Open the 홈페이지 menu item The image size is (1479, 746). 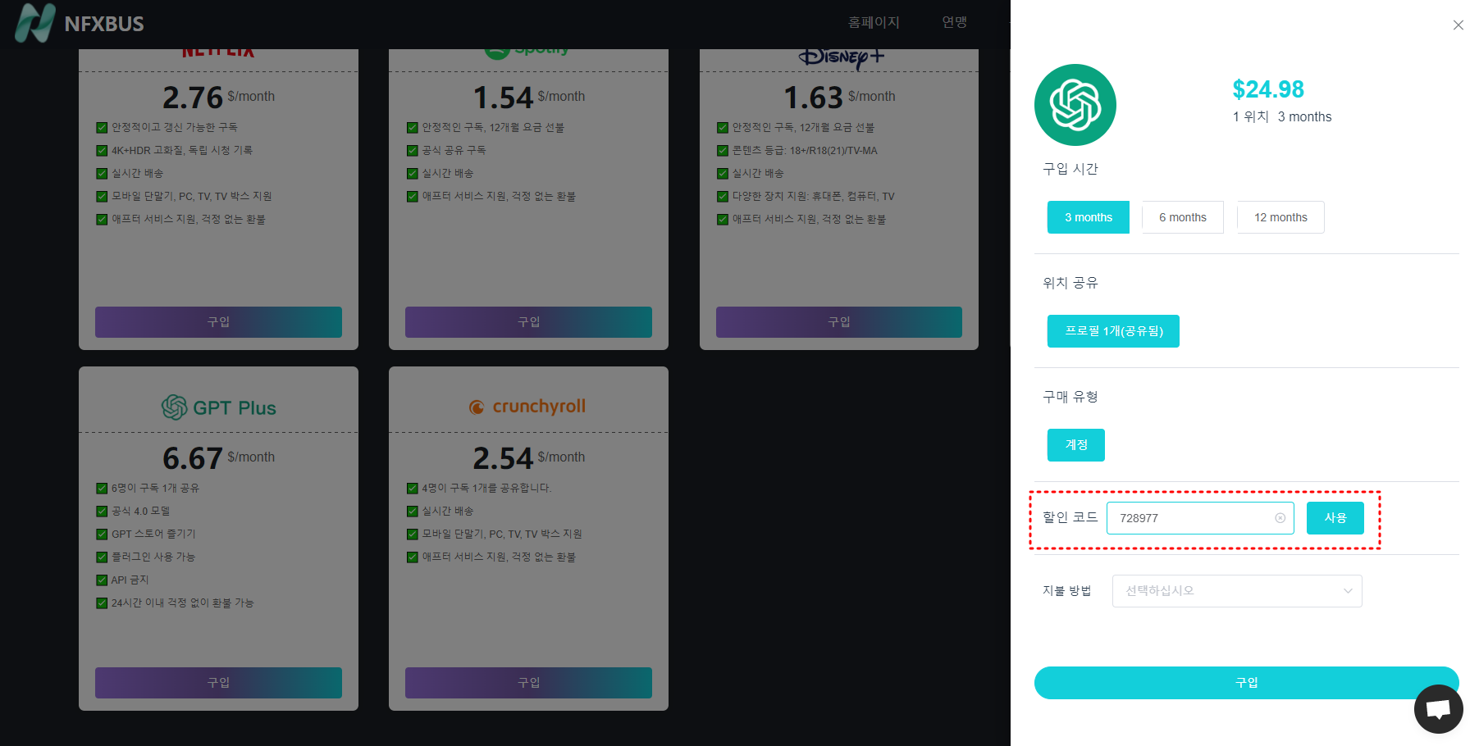pyautogui.click(x=874, y=22)
